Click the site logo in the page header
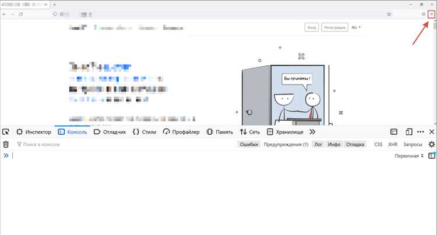Screen dimensions: 437x235 click(x=77, y=27)
